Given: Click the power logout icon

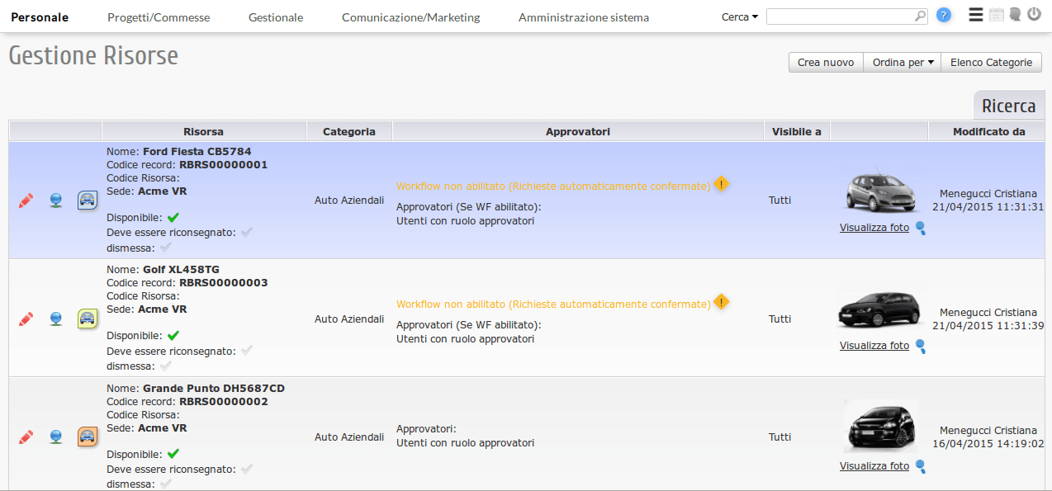Looking at the screenshot, I should point(1034,15).
